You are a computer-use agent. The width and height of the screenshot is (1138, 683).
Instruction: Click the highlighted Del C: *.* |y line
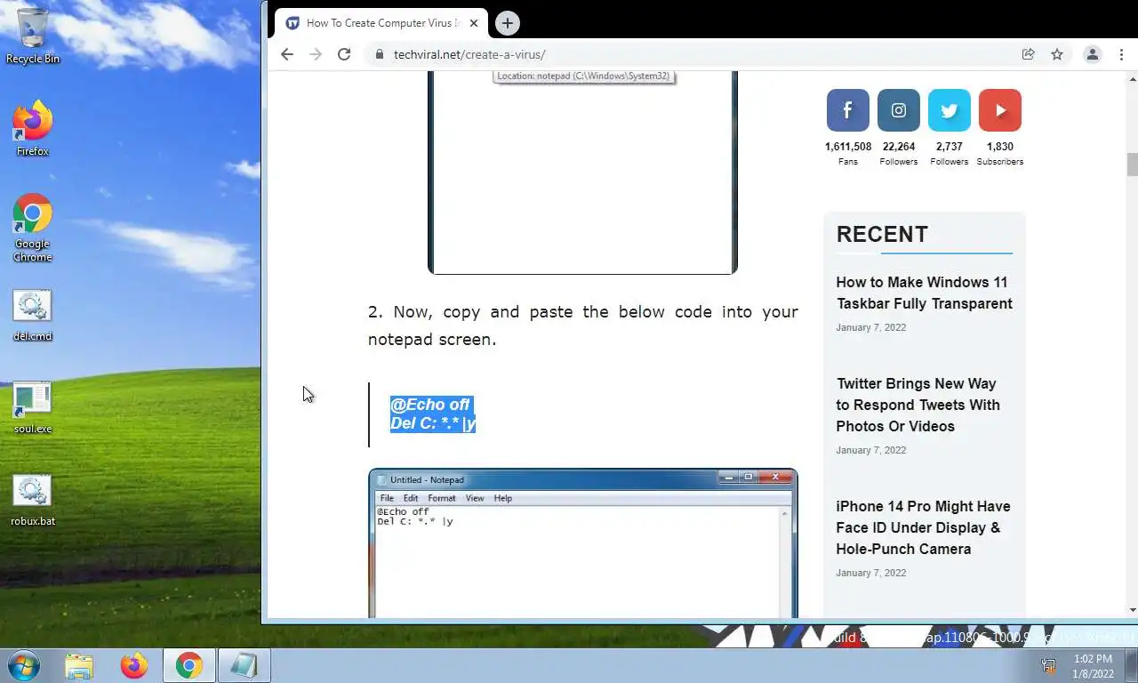click(x=433, y=423)
